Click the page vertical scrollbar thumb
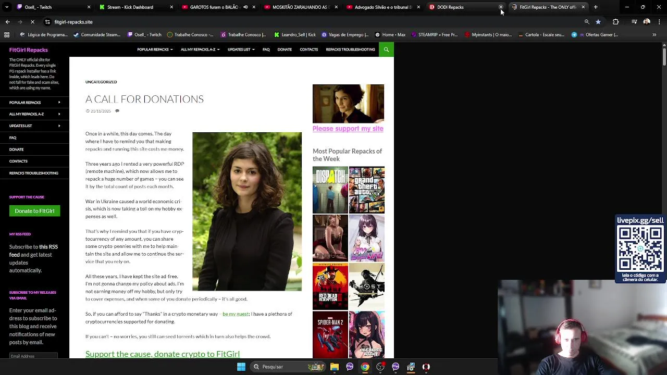 [x=664, y=56]
